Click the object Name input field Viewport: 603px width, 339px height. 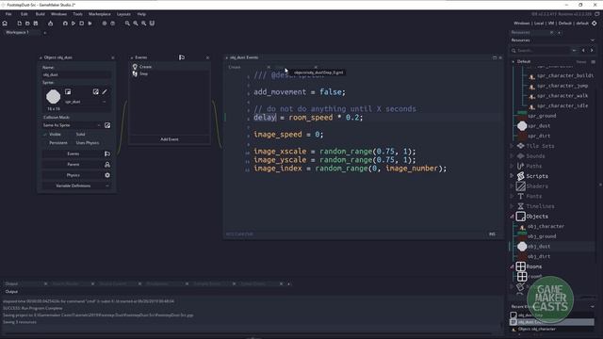click(x=76, y=74)
